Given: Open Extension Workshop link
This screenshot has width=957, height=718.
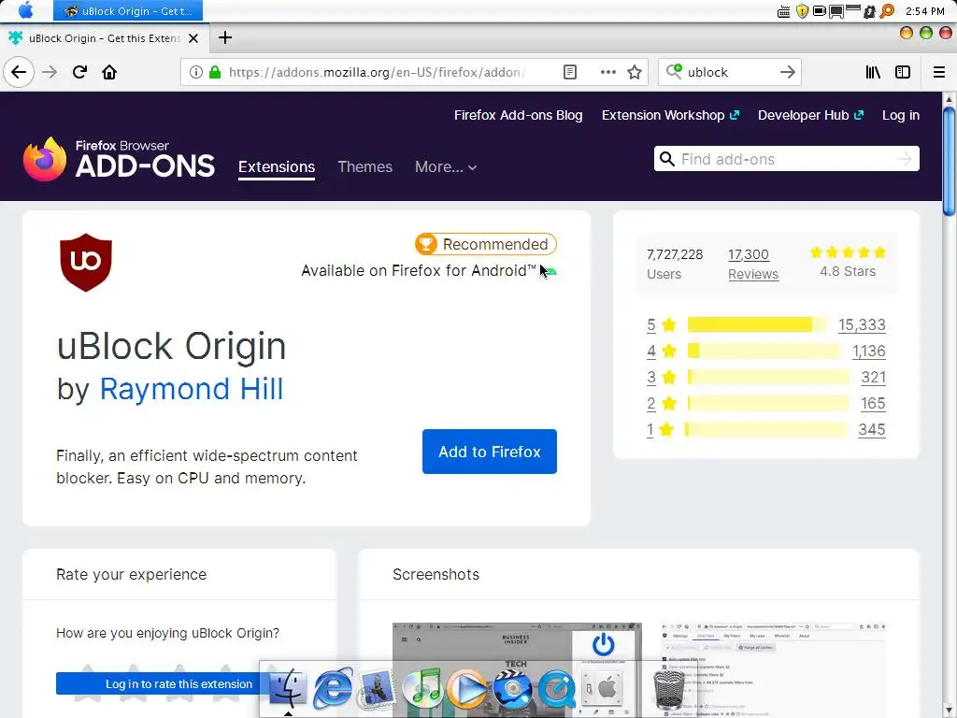Looking at the screenshot, I should (670, 115).
